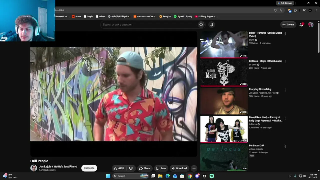Image resolution: width=320 pixels, height=180 pixels.
Task: Open the school bookmark
Action: tap(100, 16)
